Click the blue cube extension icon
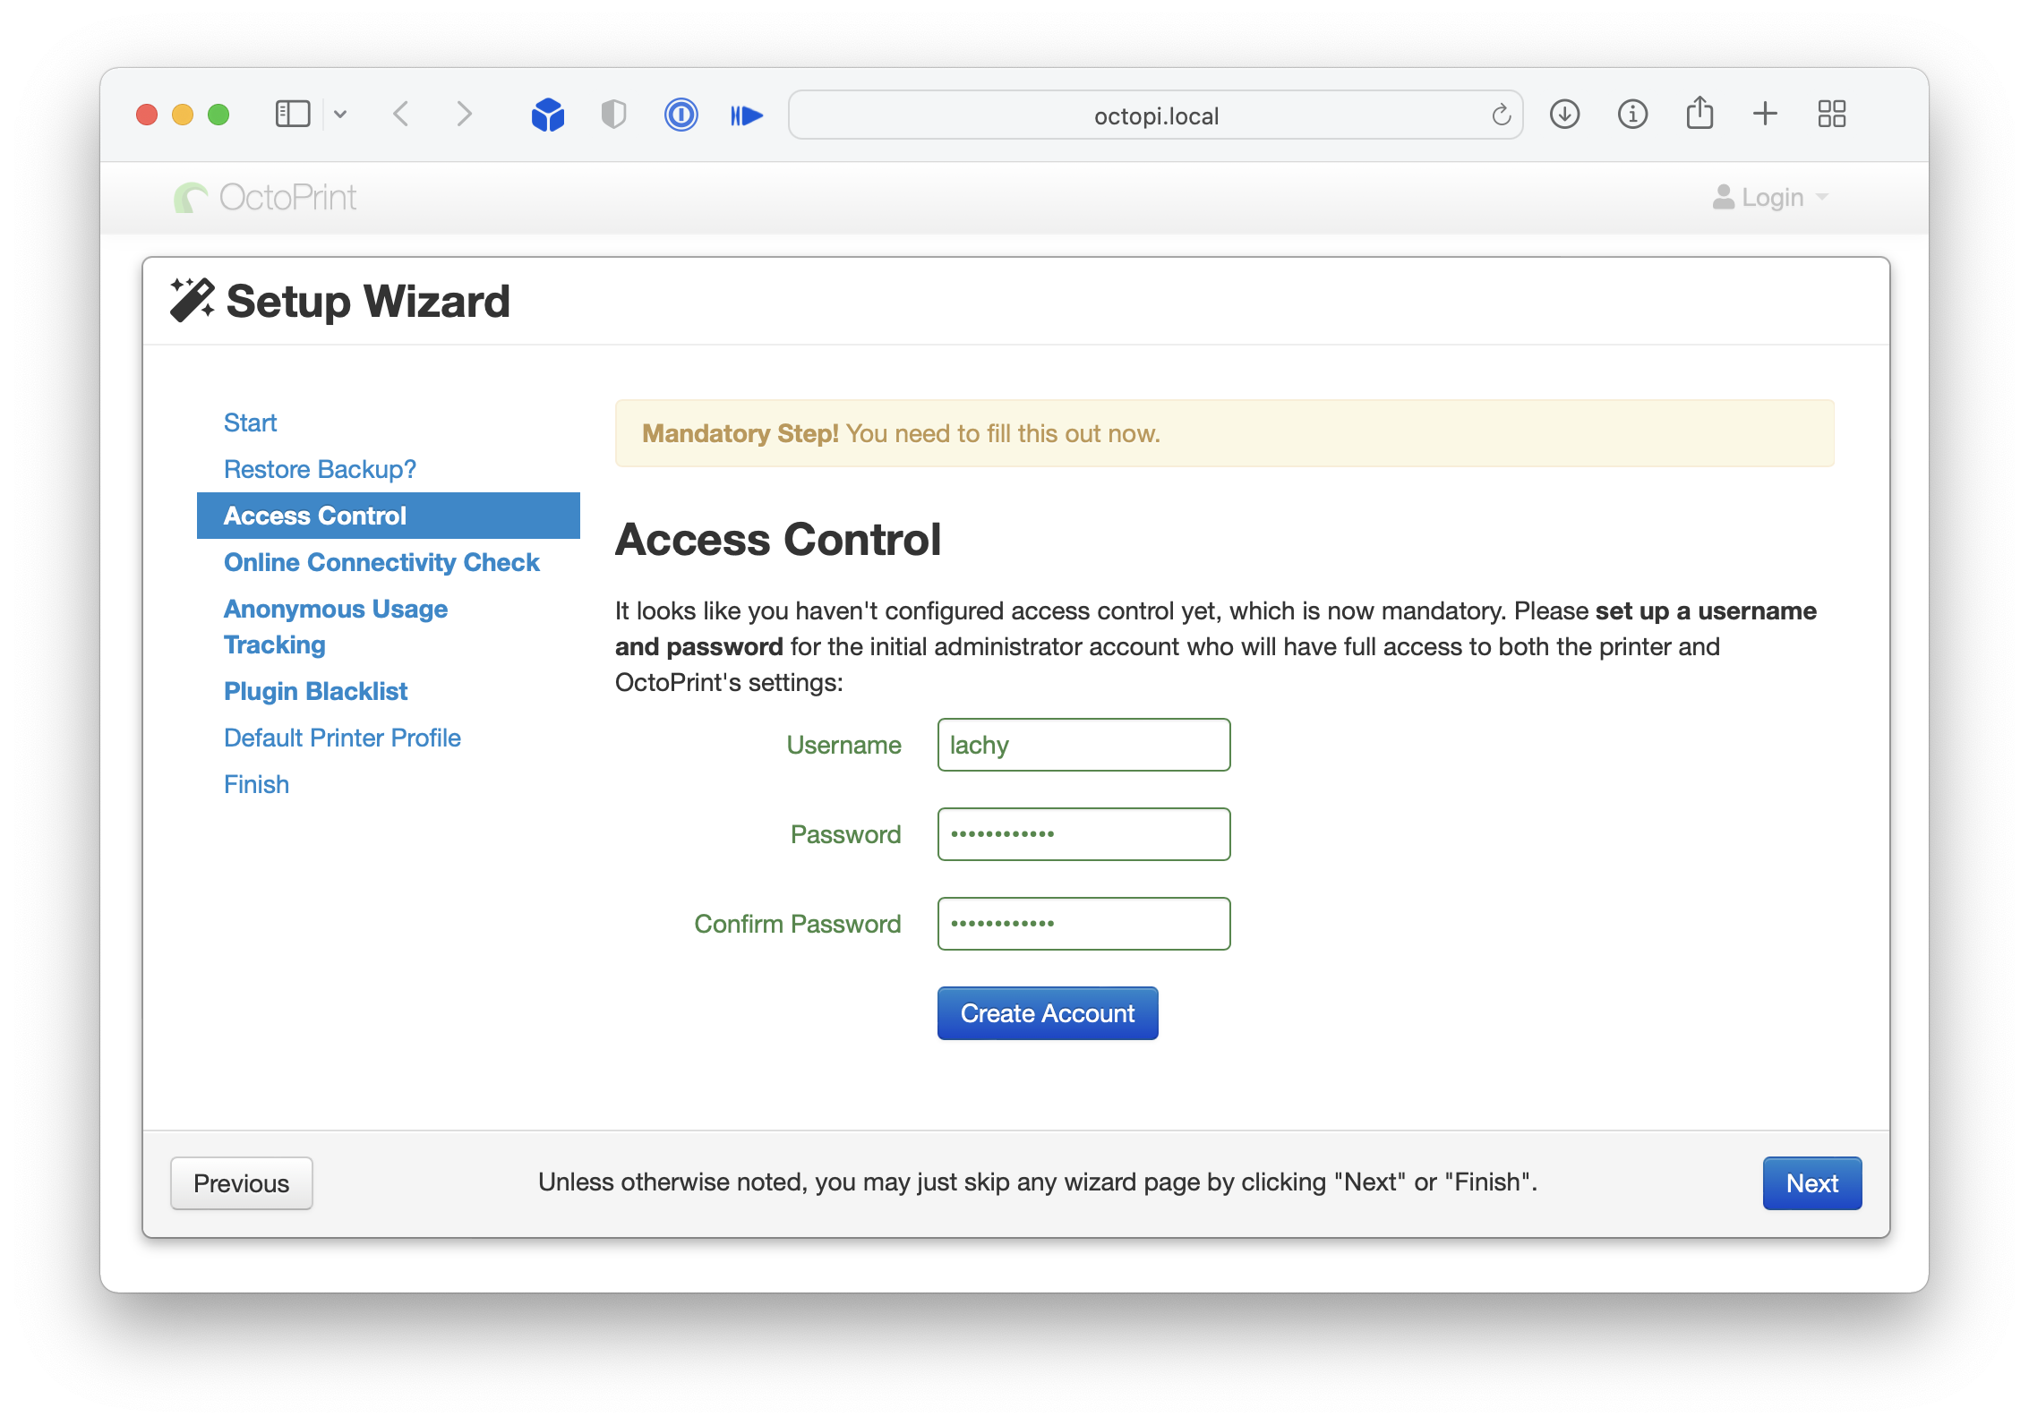Image resolution: width=2029 pixels, height=1425 pixels. 547,115
